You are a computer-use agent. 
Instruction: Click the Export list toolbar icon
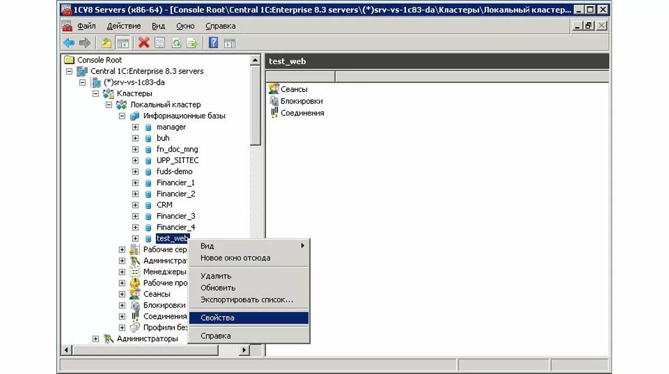(192, 43)
